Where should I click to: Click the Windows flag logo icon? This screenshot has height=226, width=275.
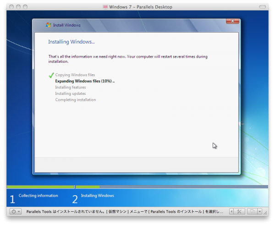[x=49, y=25]
